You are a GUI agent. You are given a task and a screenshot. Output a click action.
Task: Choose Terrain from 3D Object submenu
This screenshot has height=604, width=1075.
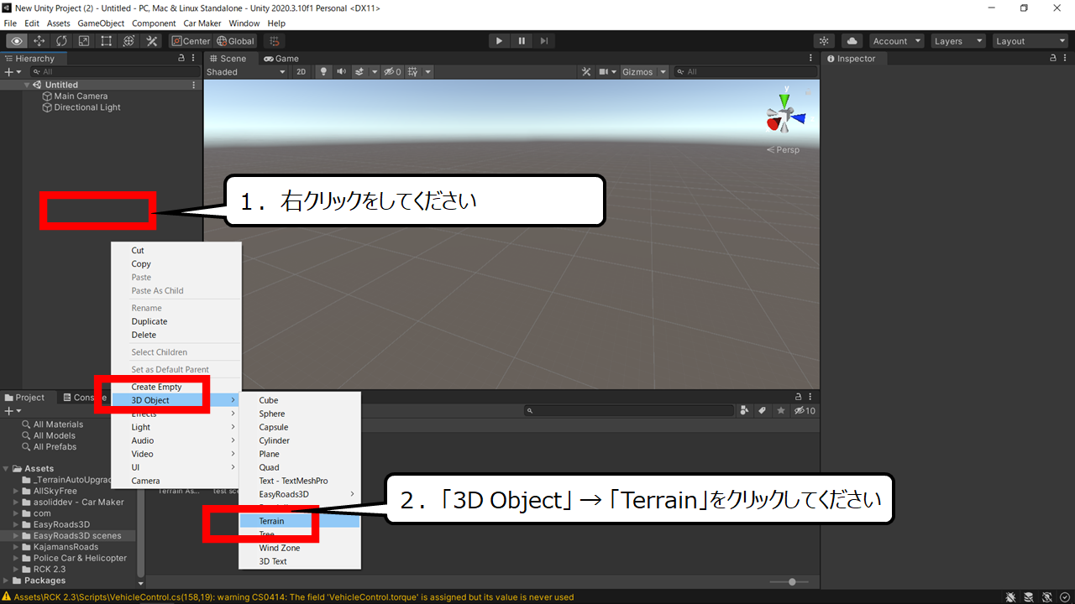(300, 521)
